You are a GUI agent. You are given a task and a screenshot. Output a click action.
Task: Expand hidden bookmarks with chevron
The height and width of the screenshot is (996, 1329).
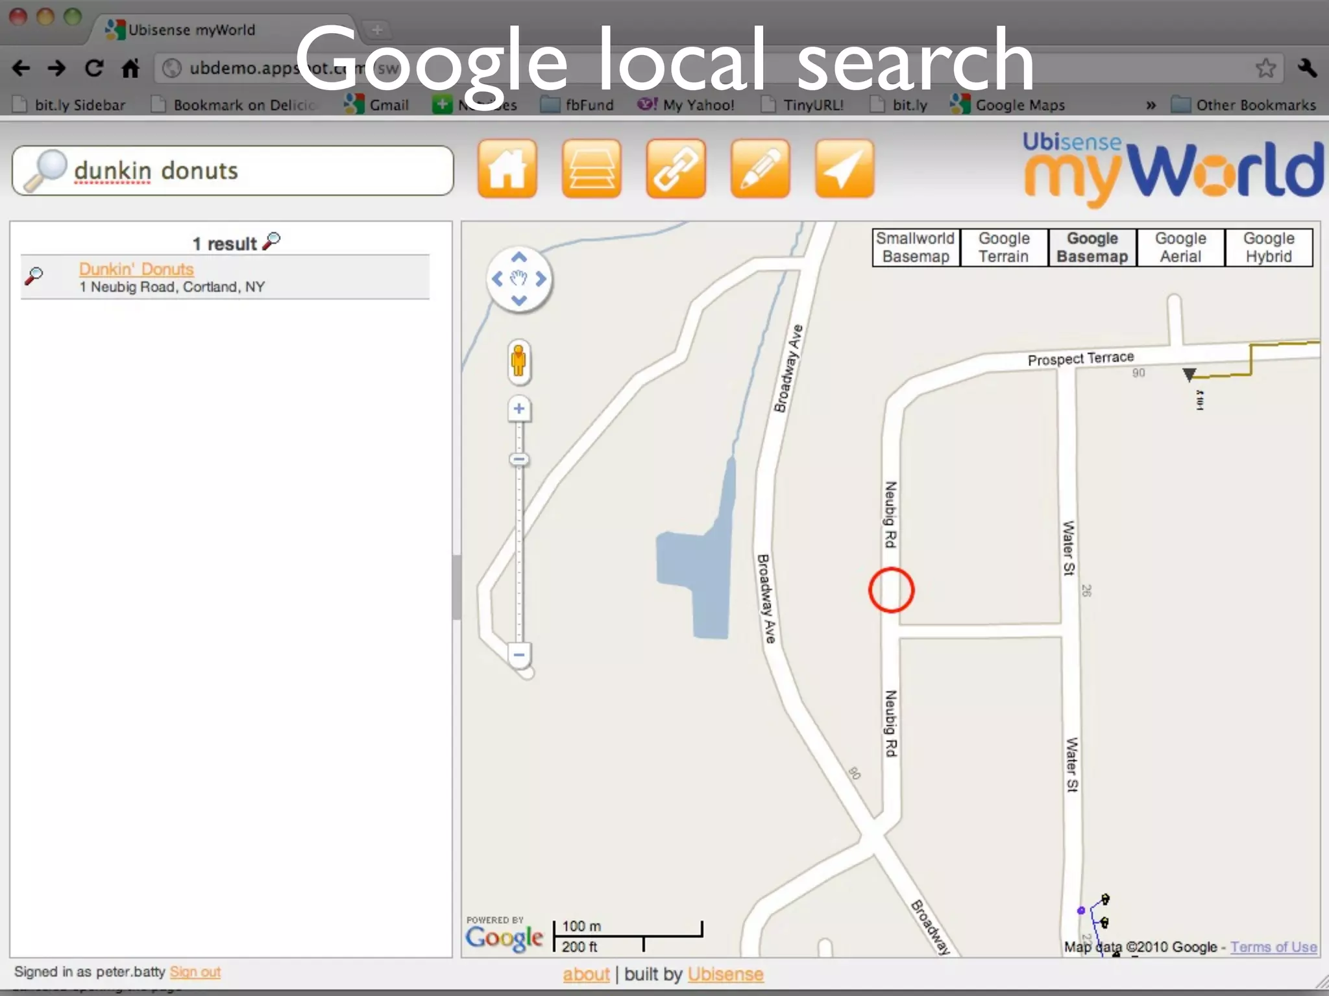1151,105
